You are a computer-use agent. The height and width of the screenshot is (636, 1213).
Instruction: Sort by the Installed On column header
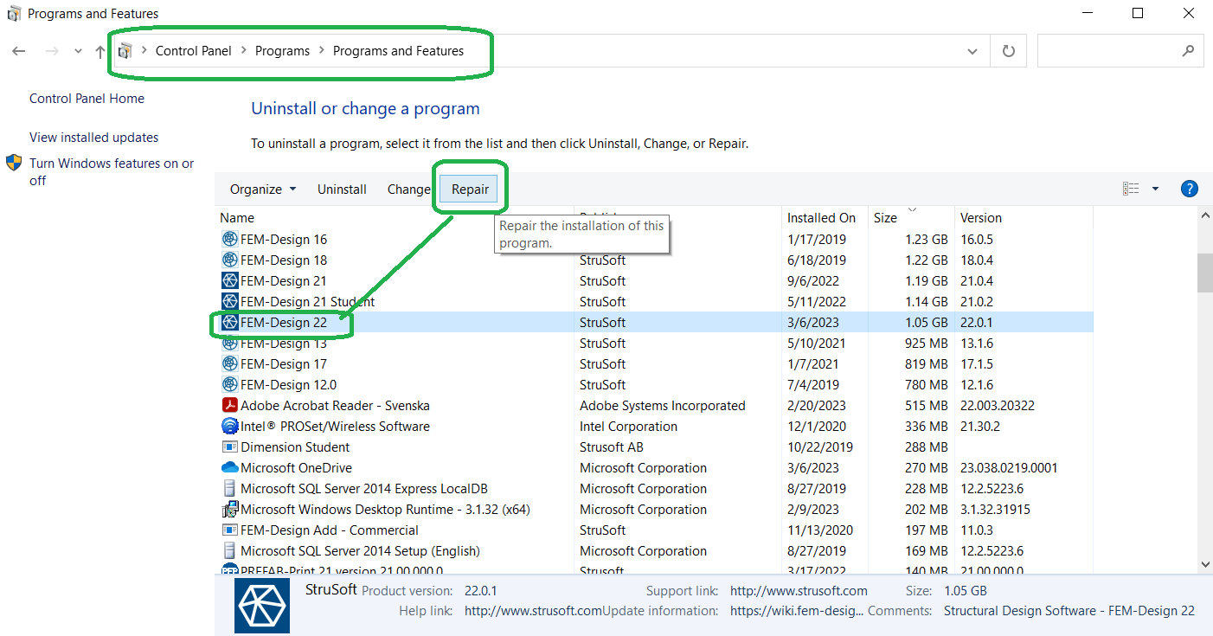(822, 218)
